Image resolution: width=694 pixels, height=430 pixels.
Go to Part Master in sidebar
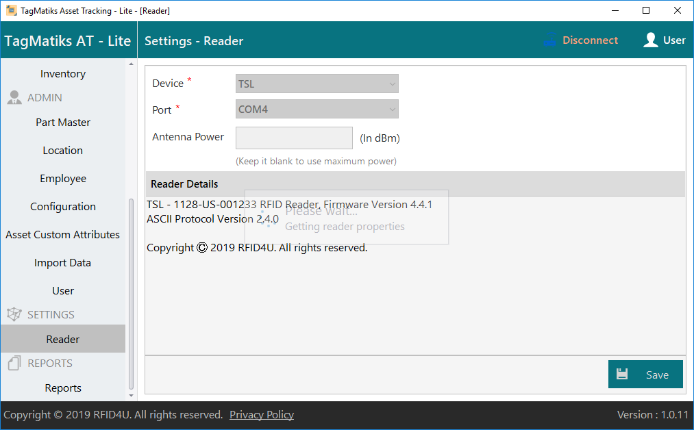pyautogui.click(x=63, y=123)
